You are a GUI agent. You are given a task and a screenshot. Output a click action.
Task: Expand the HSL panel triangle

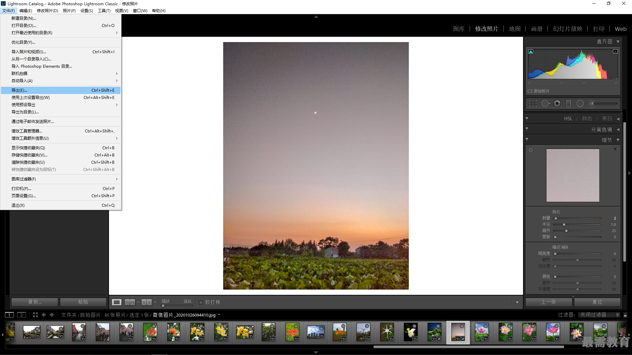pos(618,119)
